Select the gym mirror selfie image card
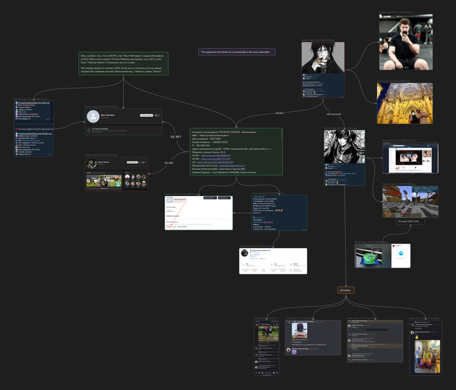The width and height of the screenshot is (456, 390). (x=405, y=42)
